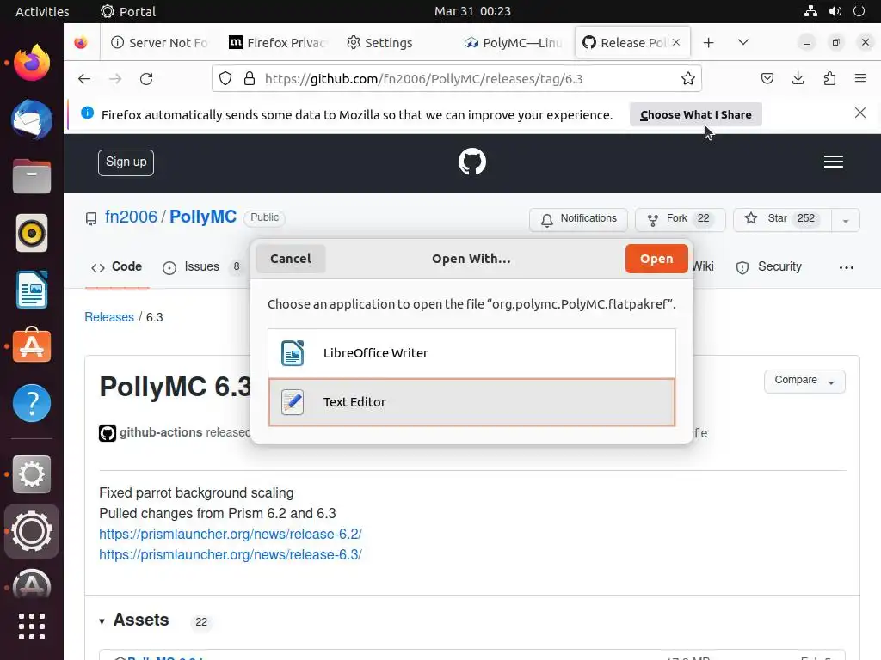The image size is (881, 660).
Task: Click the padlock site info icon
Action: pyautogui.click(x=250, y=78)
